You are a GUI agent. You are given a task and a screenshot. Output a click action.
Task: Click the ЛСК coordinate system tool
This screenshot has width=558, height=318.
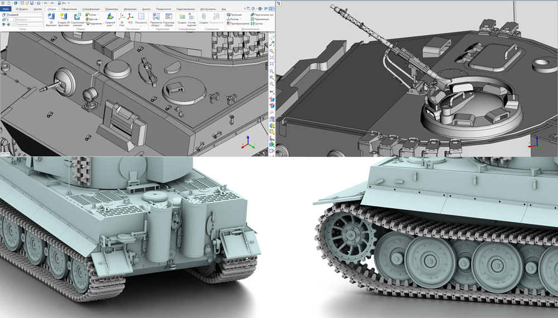tap(130, 20)
